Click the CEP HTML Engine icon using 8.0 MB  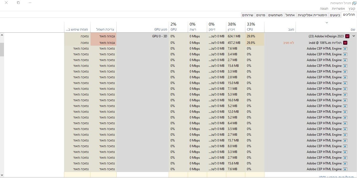pos(345,146)
